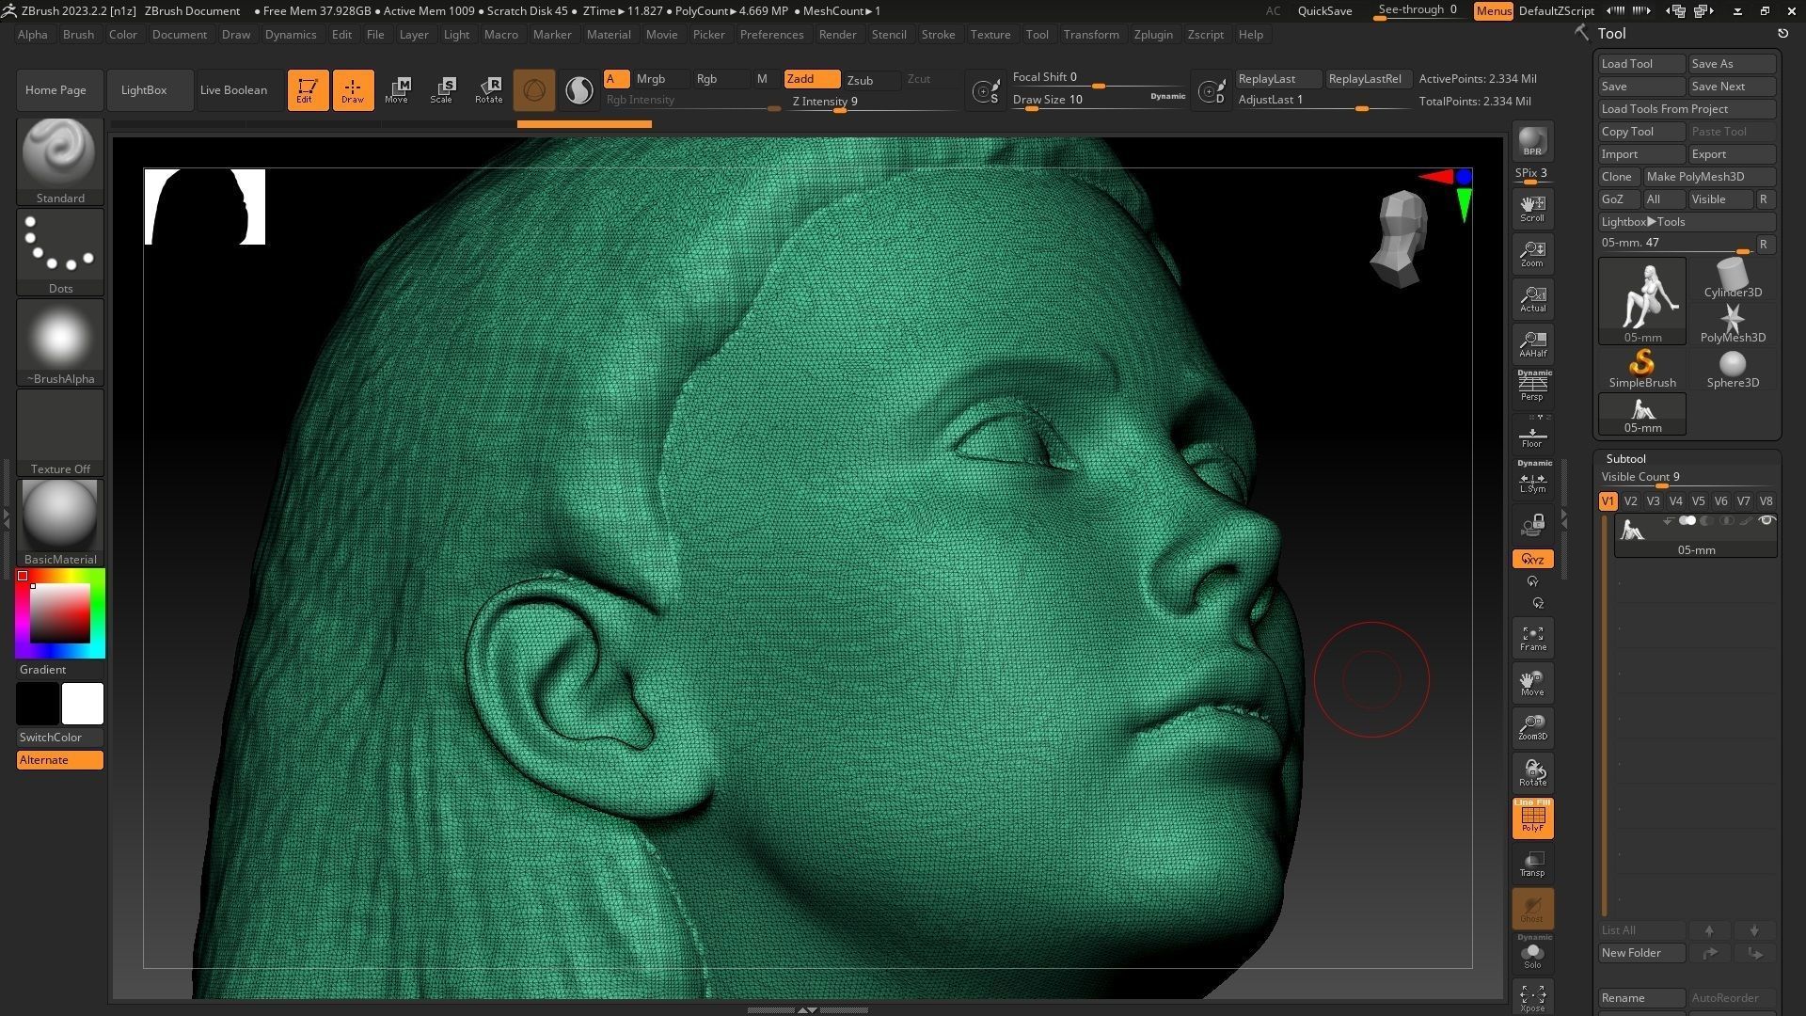Click the Load Tool button

point(1641,64)
